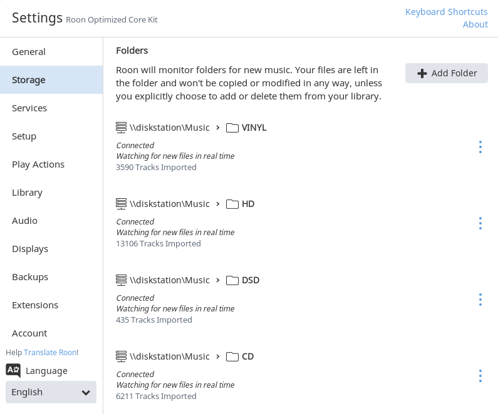Open options menu for VINYL folder

click(480, 147)
